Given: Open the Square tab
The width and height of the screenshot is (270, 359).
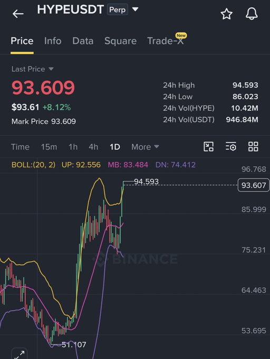Looking at the screenshot, I should tap(120, 41).
